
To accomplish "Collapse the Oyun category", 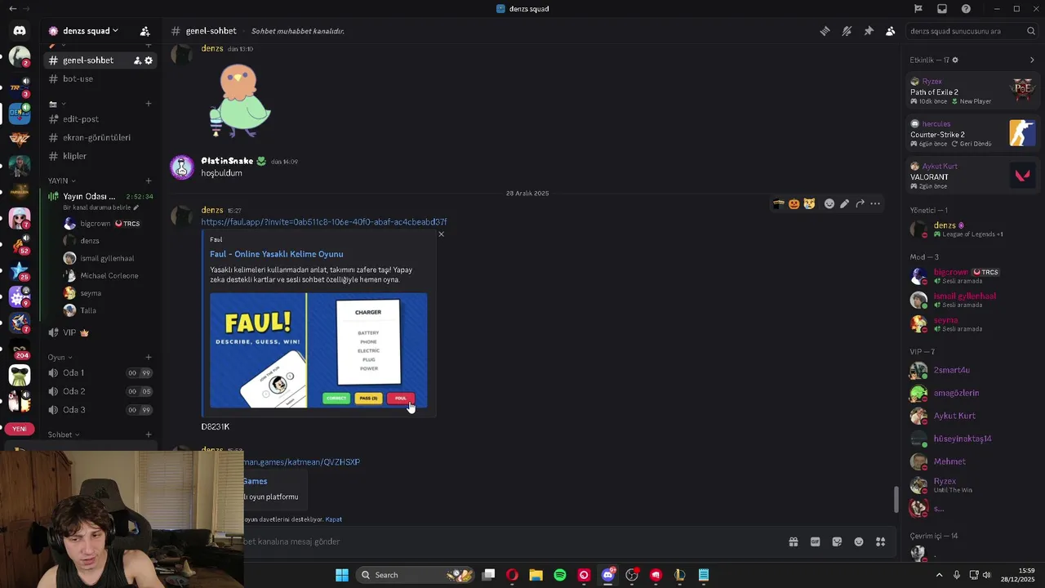I will [60, 357].
